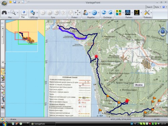Click the map navigation compass globe

click(x=163, y=32)
